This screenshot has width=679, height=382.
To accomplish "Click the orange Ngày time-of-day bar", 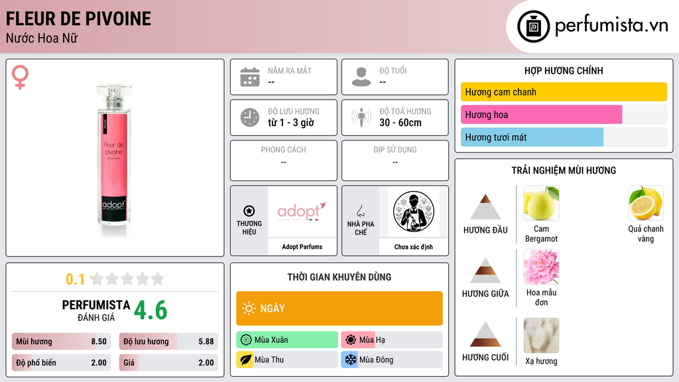I will point(339,308).
